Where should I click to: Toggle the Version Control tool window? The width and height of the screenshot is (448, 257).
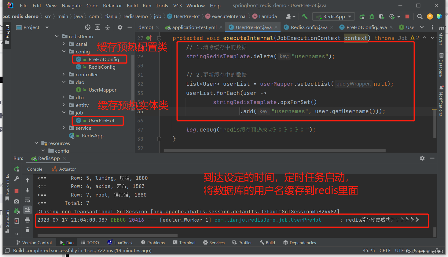coord(34,243)
